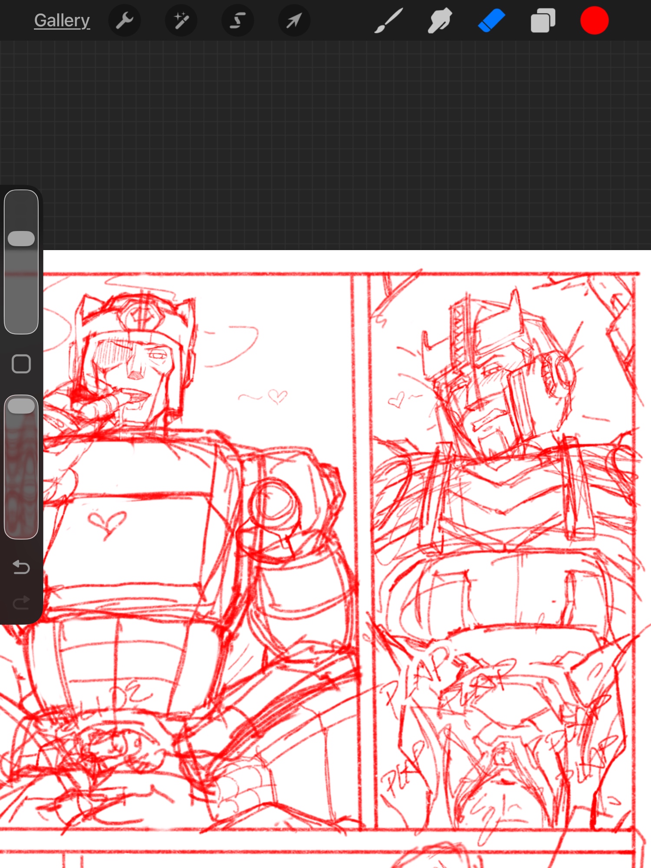
Task: Click the heart on the left robot's chest
Action: [107, 522]
